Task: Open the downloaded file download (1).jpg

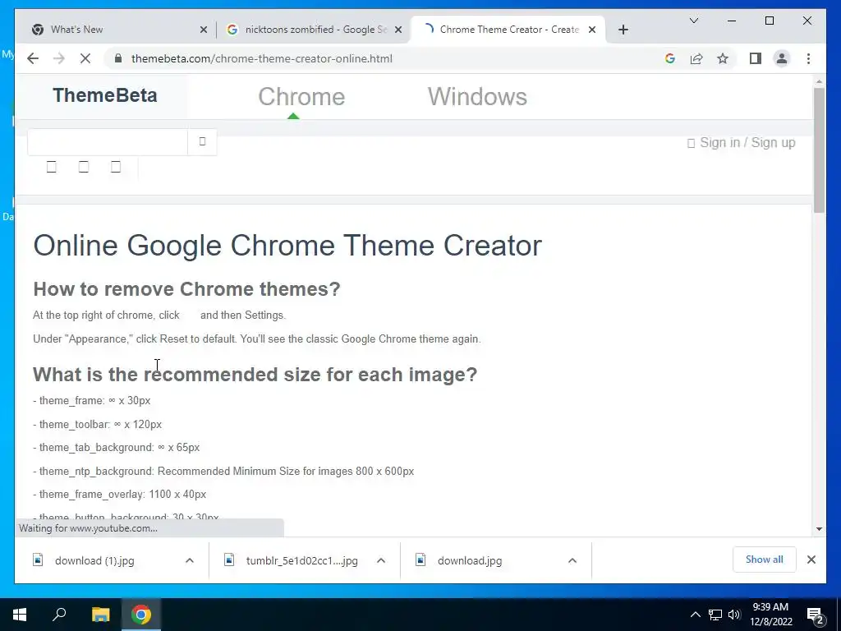Action: click(94, 560)
